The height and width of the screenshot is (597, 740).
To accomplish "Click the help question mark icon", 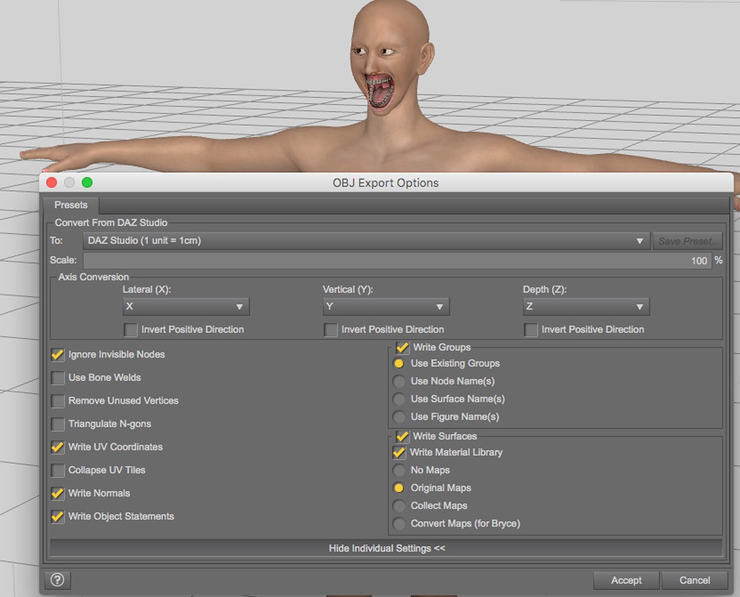I will tap(57, 580).
